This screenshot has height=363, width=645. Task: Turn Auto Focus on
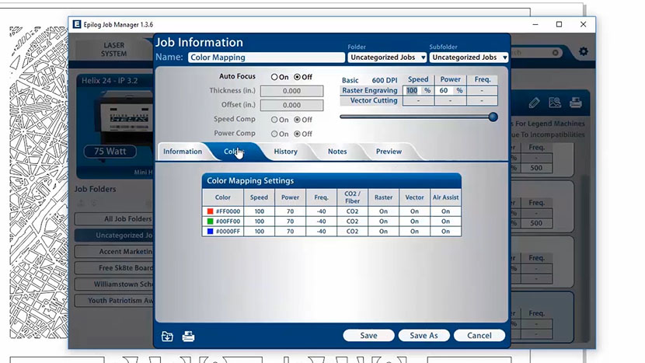(274, 78)
